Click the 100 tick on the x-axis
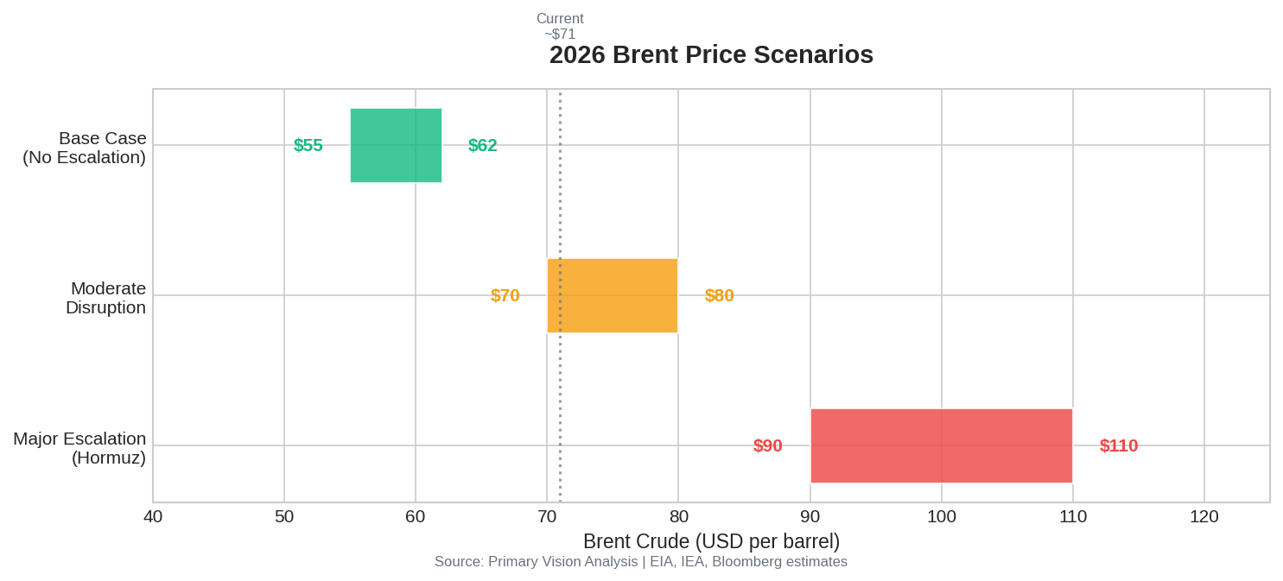 (942, 516)
